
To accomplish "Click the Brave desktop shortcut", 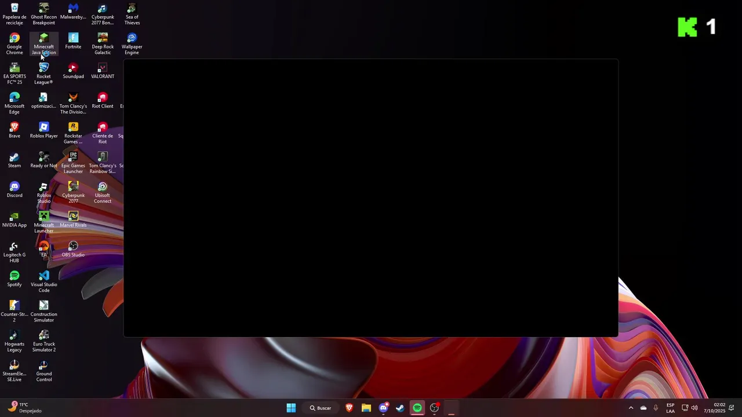I will [x=14, y=130].
